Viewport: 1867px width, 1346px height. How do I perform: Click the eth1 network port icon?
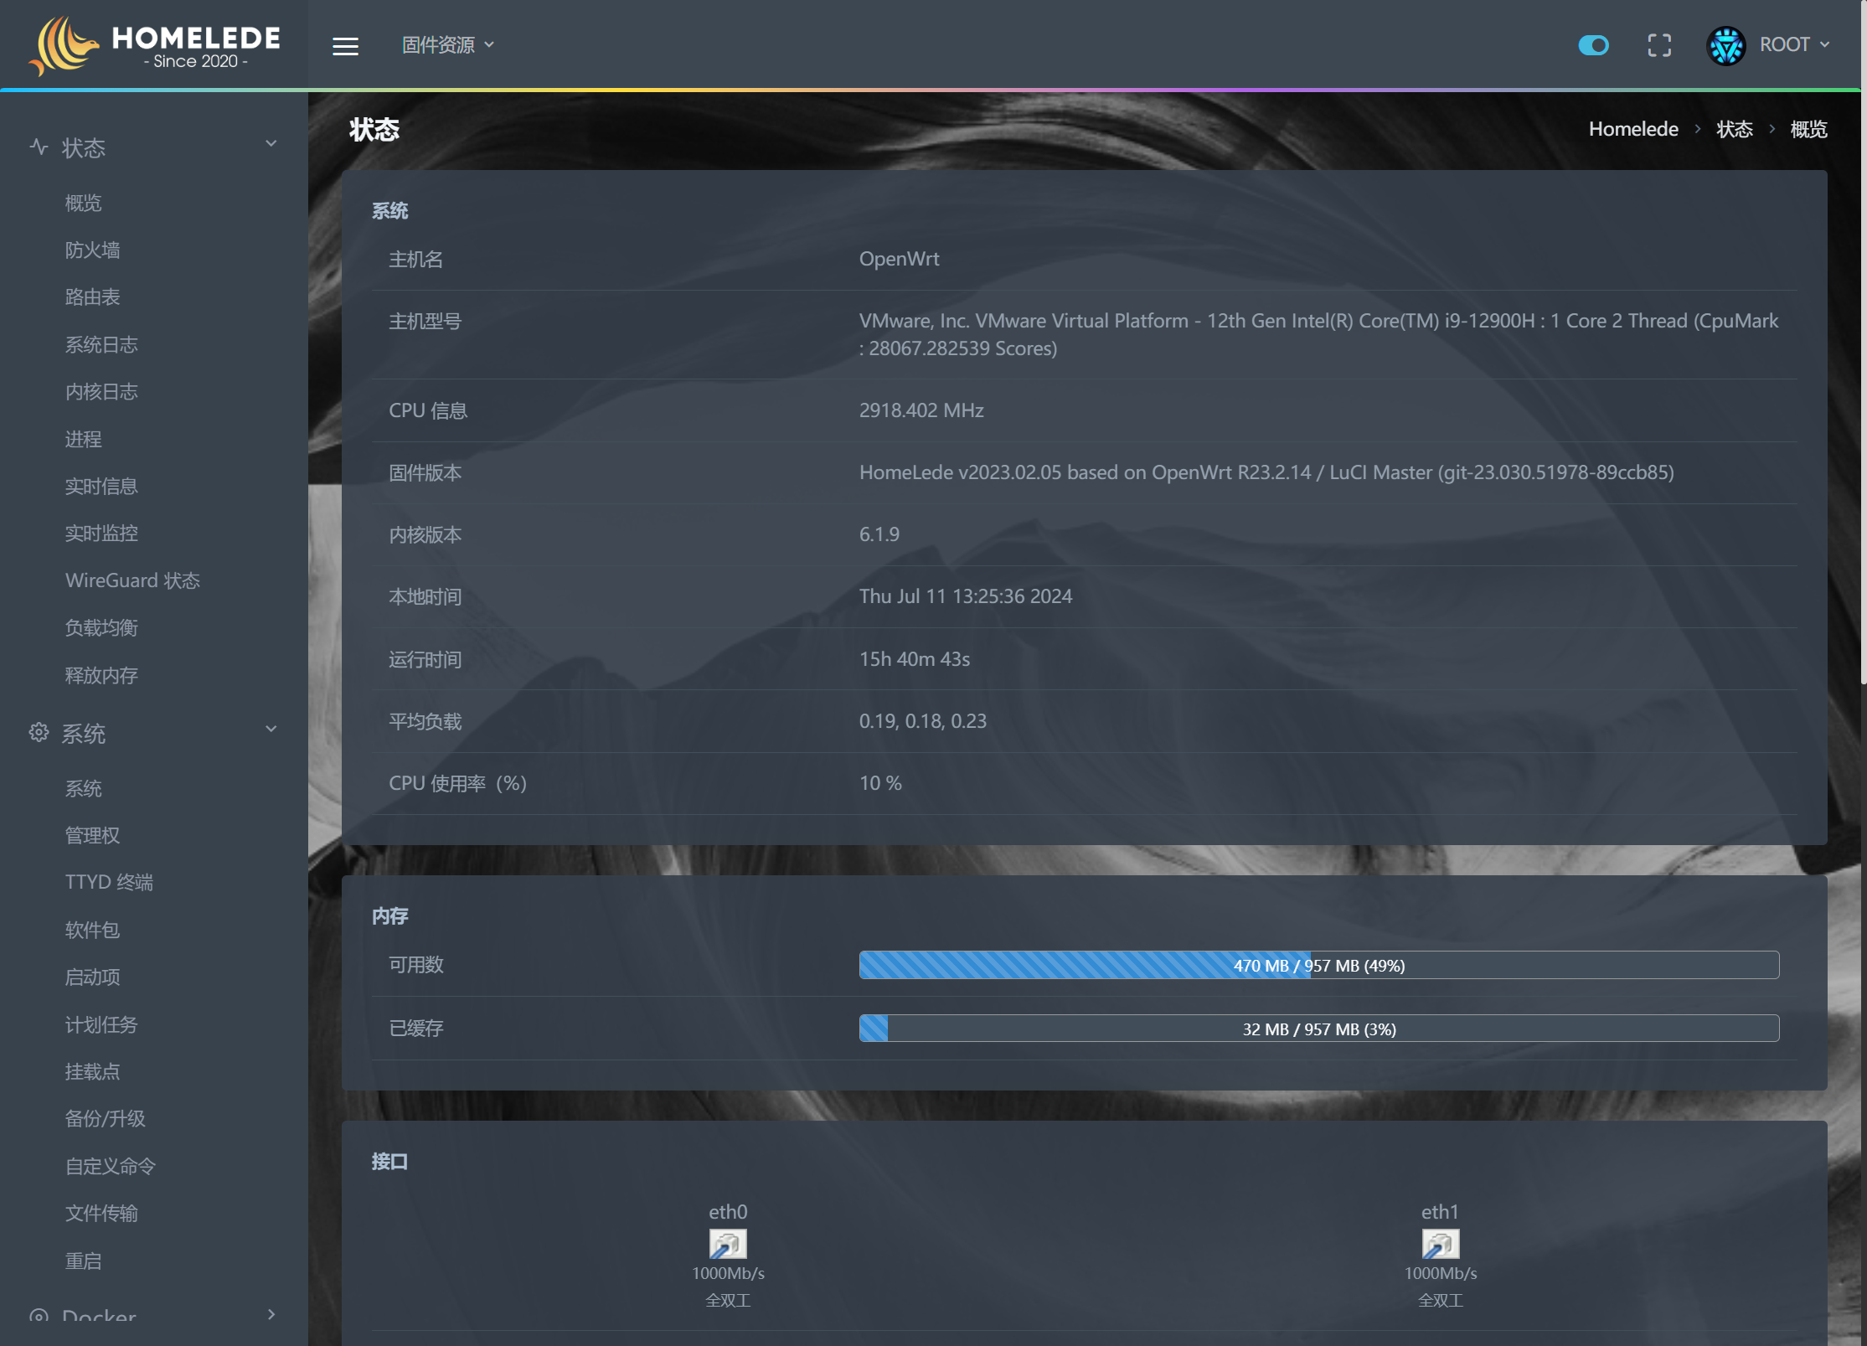point(1441,1243)
